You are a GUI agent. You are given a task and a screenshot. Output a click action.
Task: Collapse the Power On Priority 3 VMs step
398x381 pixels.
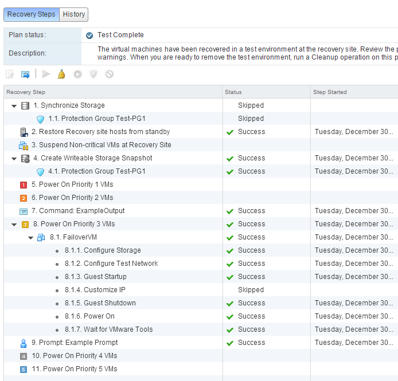click(x=14, y=225)
